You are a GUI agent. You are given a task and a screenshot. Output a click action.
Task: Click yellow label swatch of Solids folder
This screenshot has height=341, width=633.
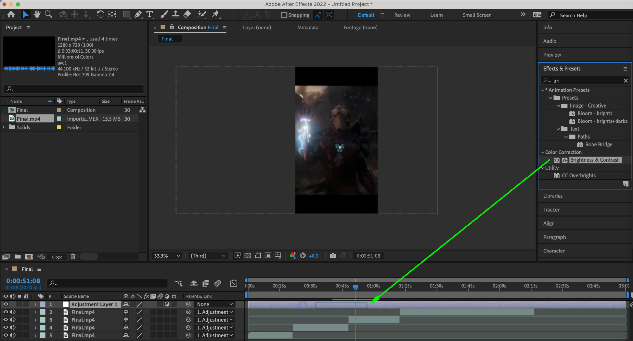coord(59,127)
